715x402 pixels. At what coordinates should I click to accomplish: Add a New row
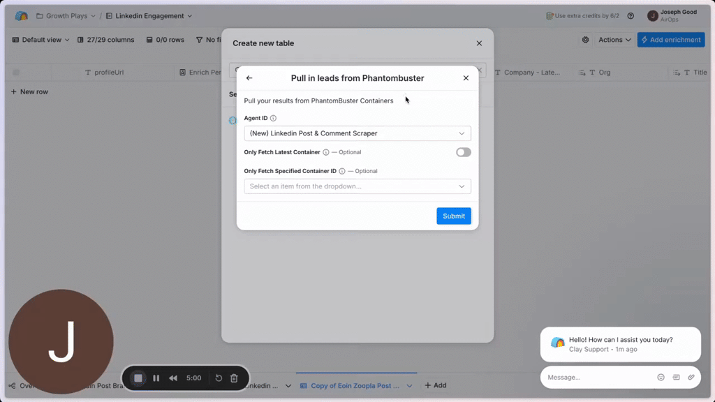pyautogui.click(x=29, y=91)
